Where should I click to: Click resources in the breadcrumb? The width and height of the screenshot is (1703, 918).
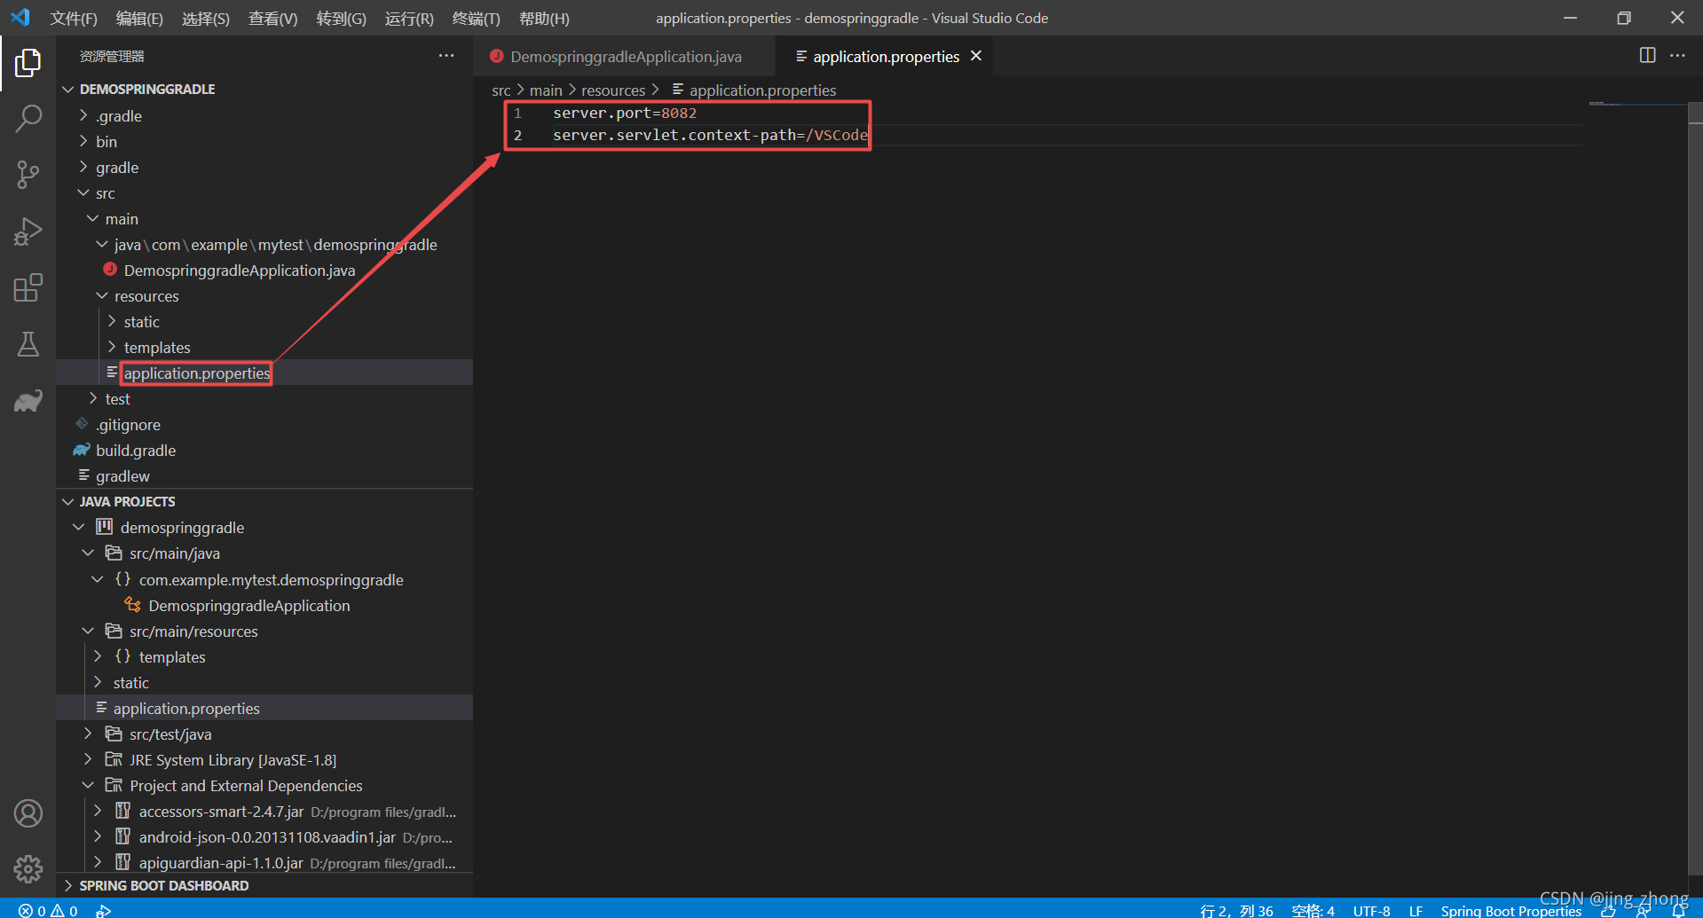point(613,90)
